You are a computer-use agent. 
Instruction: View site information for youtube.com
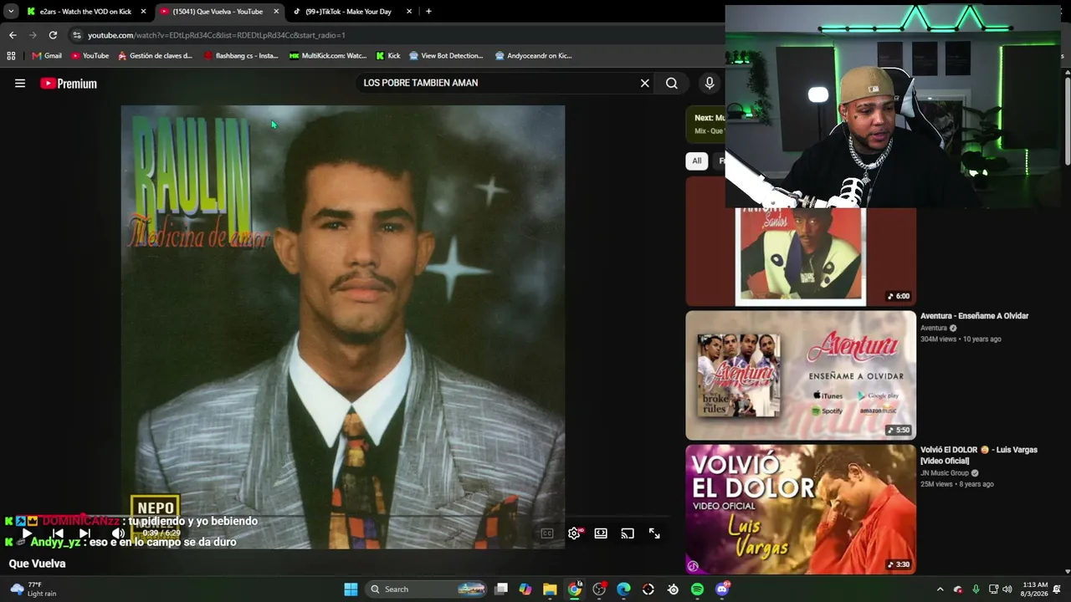[77, 35]
